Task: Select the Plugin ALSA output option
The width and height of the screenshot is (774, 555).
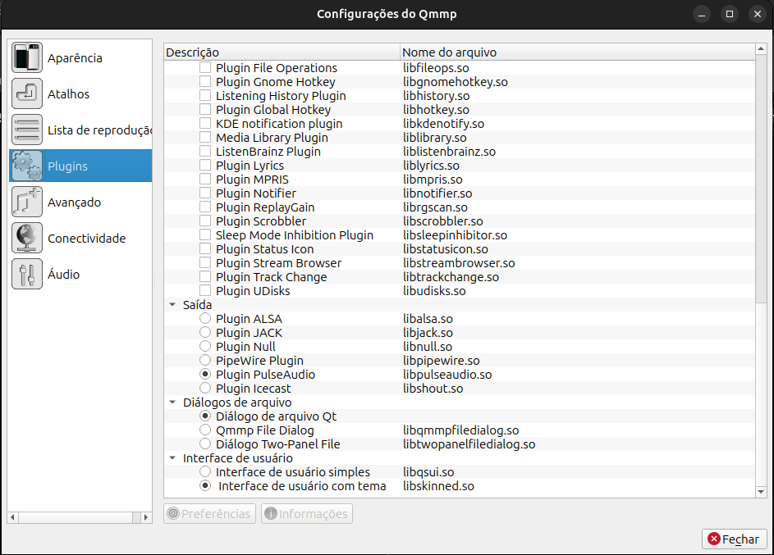Action: pos(204,319)
